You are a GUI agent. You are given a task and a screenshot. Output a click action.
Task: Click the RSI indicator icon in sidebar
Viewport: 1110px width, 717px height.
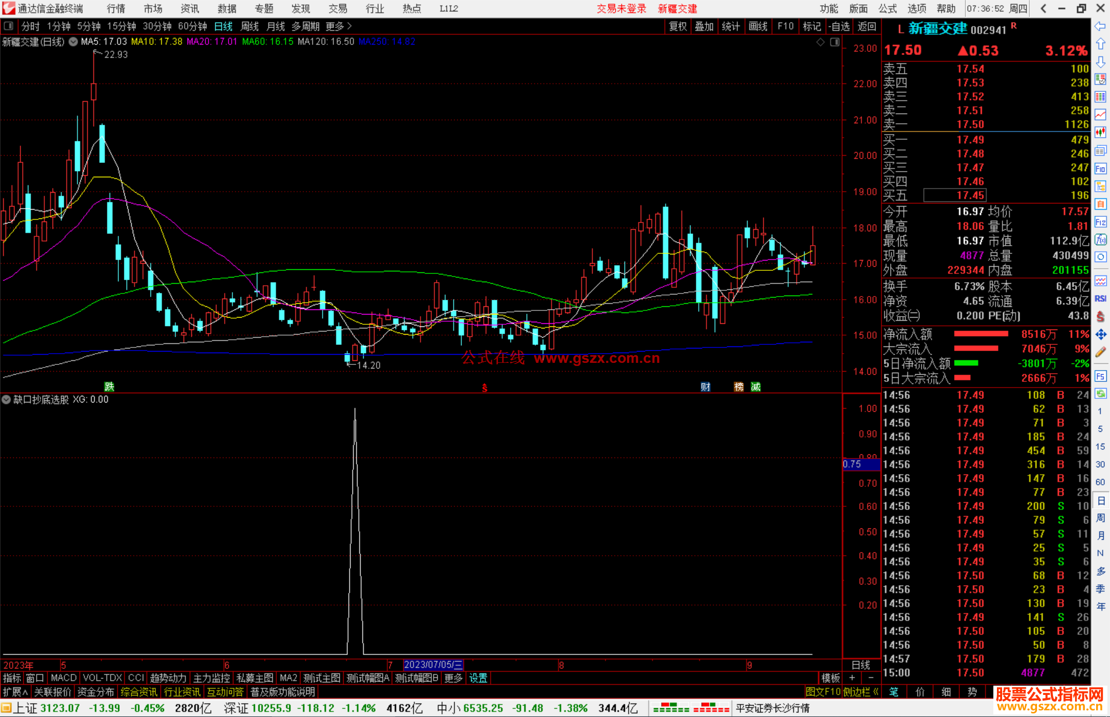[x=1100, y=299]
